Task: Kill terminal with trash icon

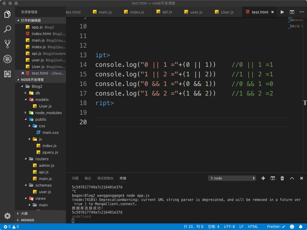Action: [282, 178]
